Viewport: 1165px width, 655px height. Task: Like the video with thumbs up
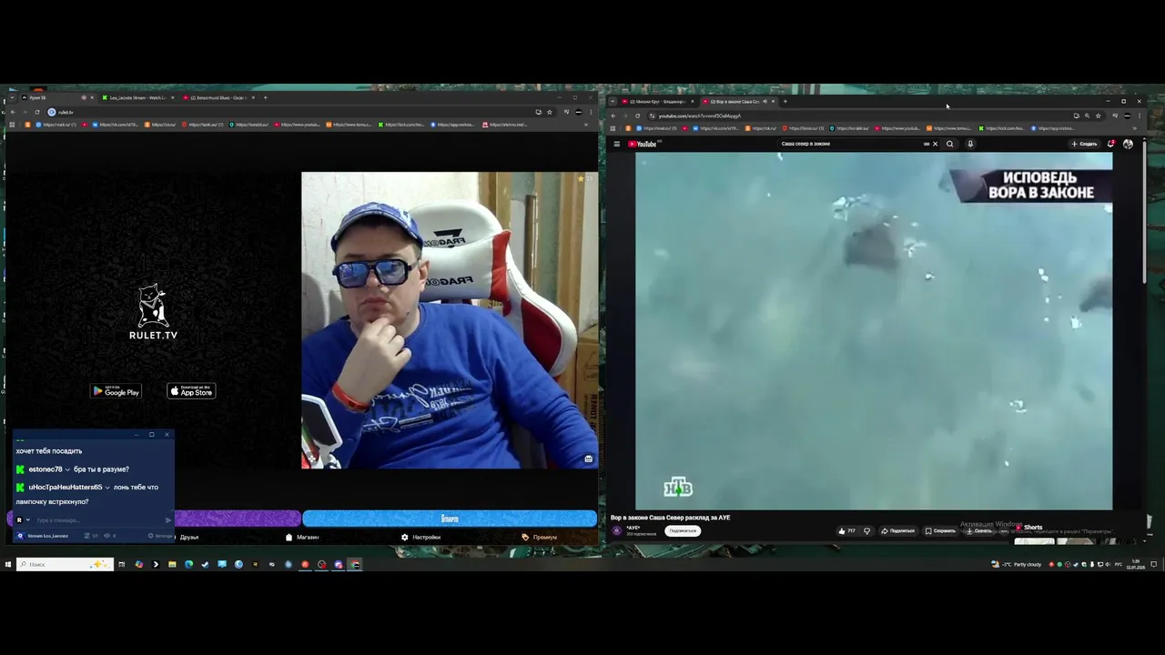pos(847,530)
